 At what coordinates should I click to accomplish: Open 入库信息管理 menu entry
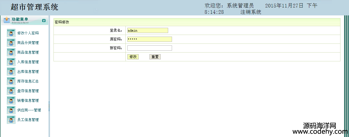click(28, 62)
